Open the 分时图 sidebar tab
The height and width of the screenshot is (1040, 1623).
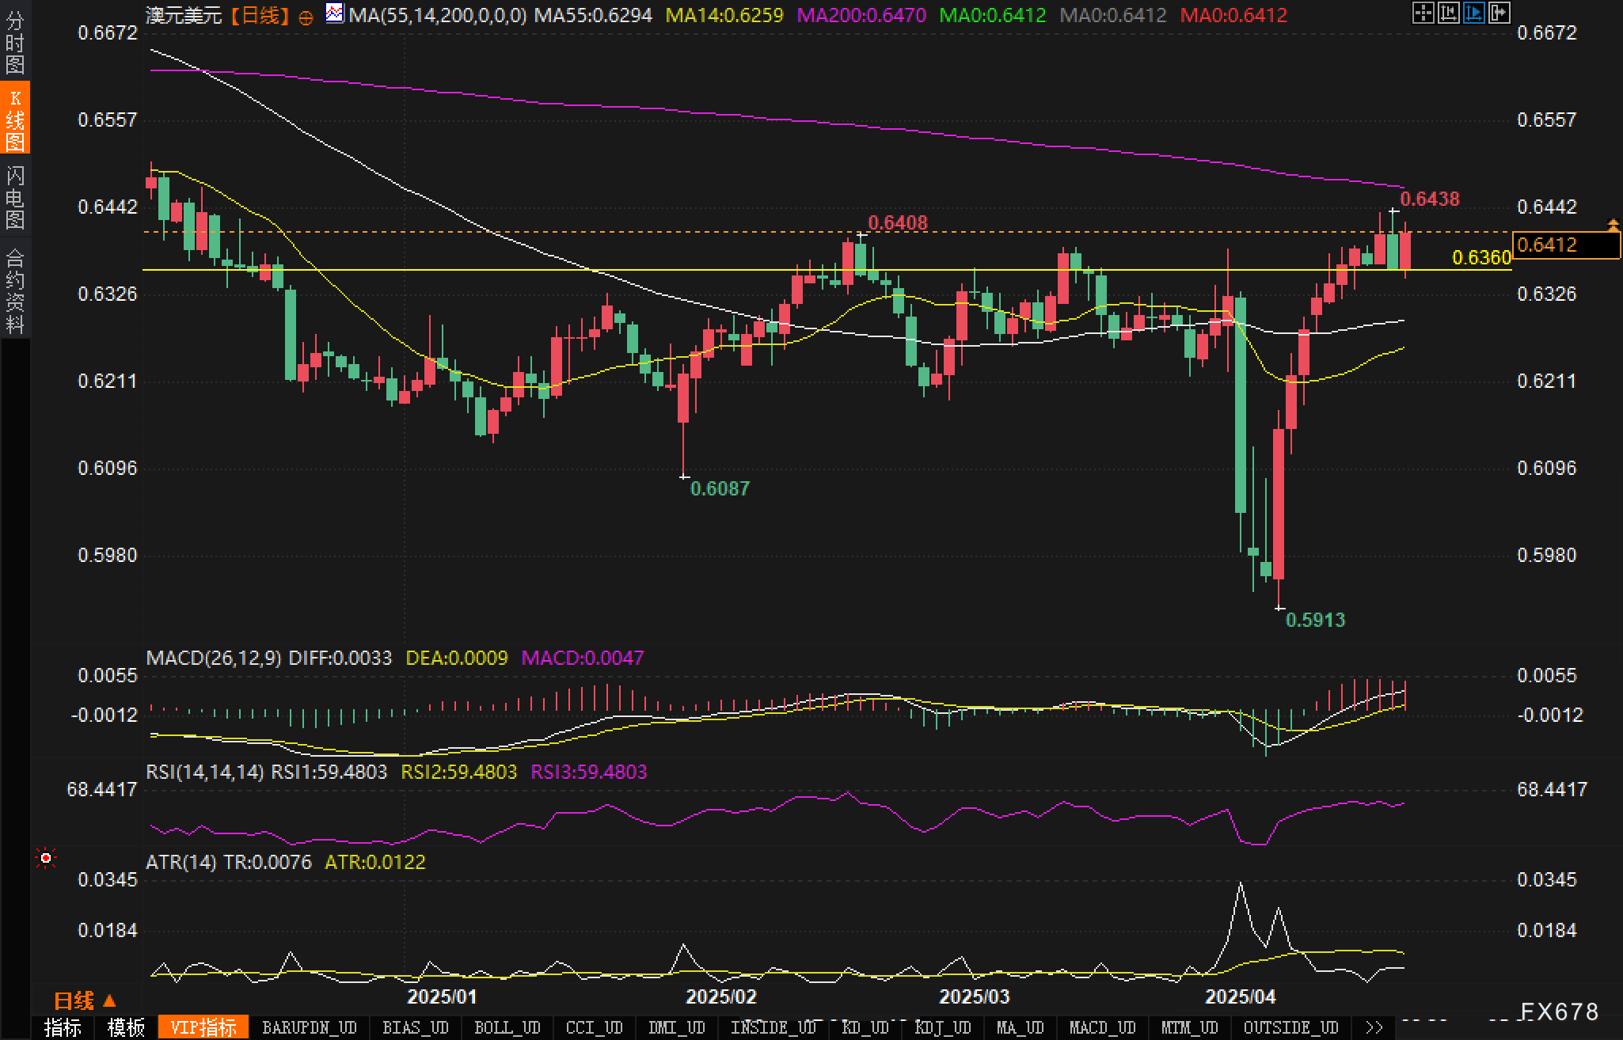pyautogui.click(x=14, y=43)
